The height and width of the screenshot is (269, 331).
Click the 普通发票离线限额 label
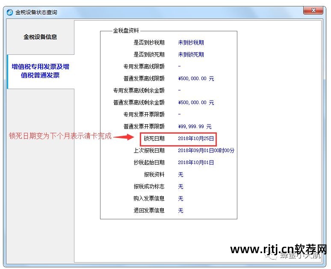144,78
